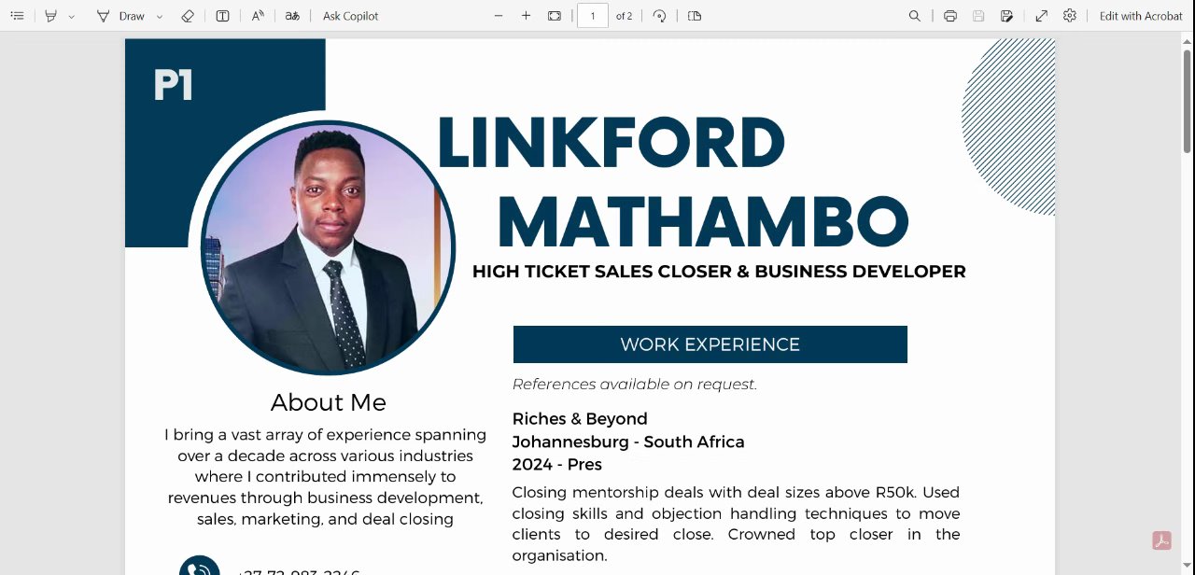Search the PDF with the magnifier icon
The height and width of the screenshot is (575, 1195).
point(915,16)
